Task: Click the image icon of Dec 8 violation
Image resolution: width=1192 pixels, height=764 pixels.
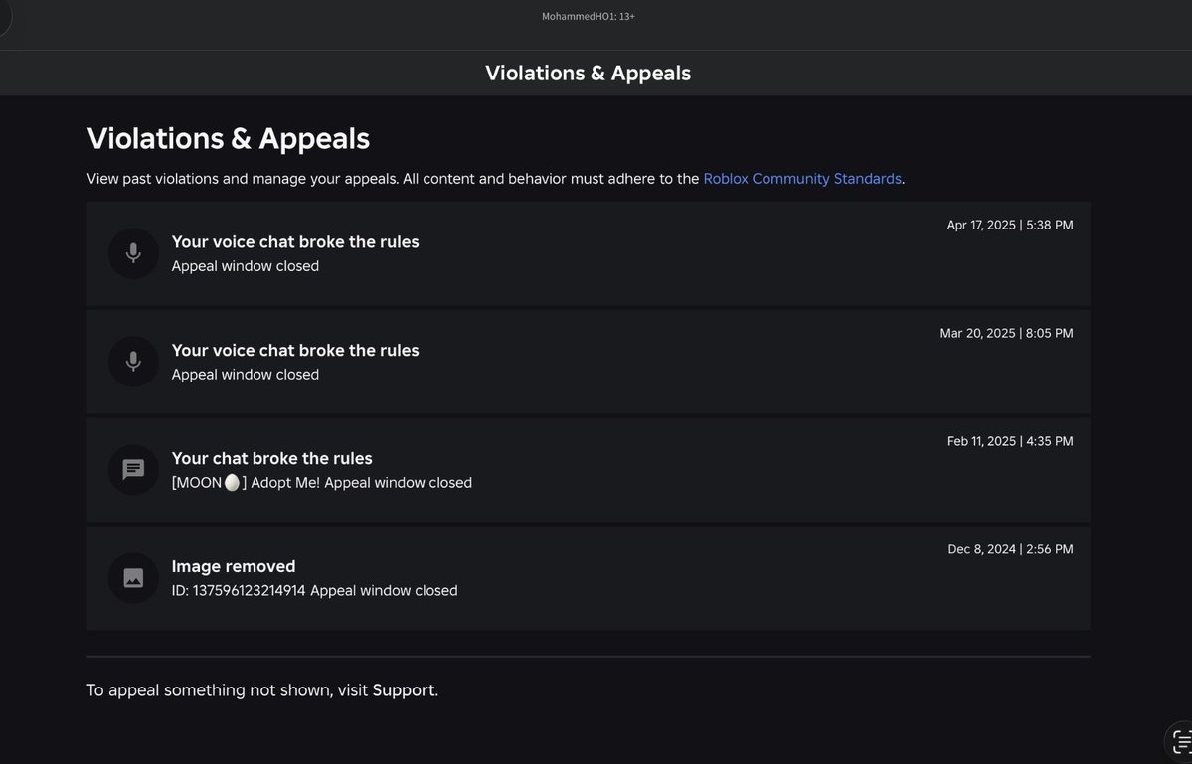Action: coord(133,578)
